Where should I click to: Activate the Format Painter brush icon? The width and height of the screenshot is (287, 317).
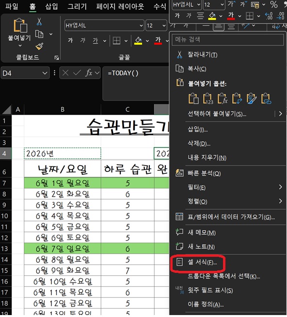(39, 46)
